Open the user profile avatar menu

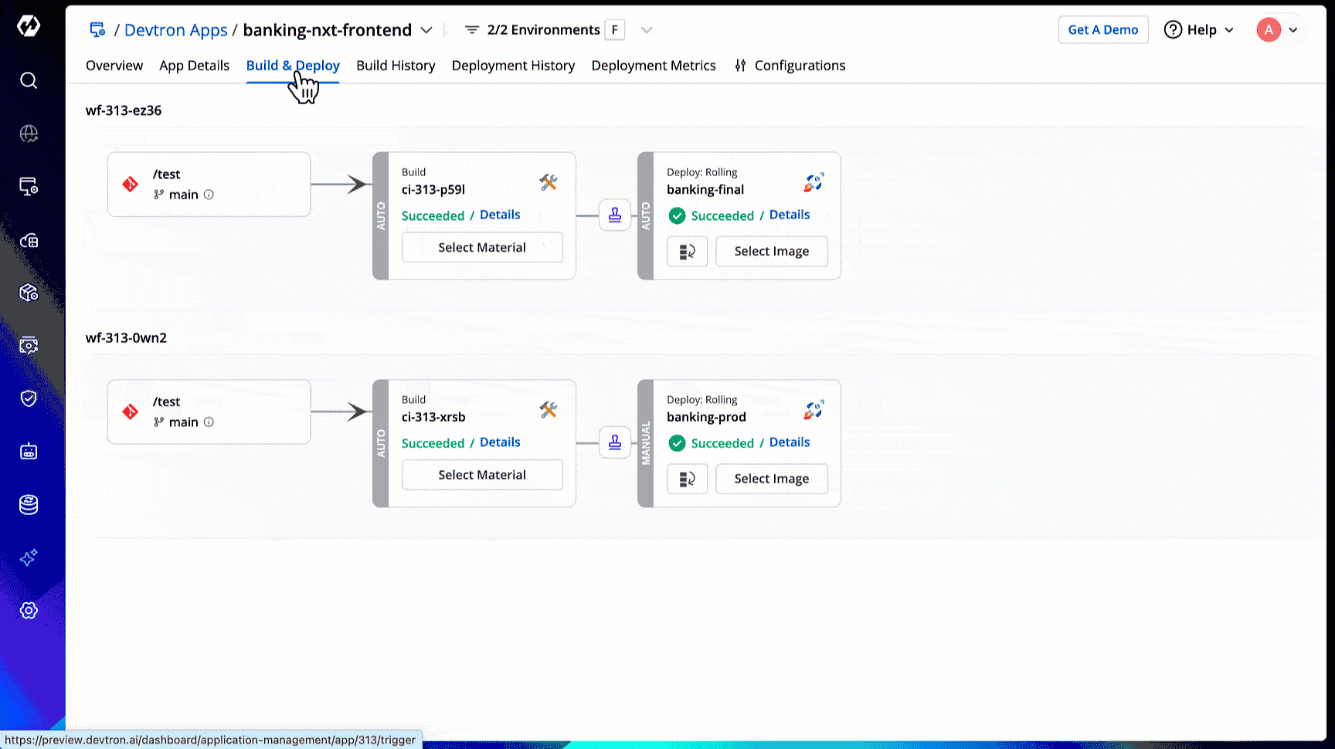pyautogui.click(x=1277, y=30)
